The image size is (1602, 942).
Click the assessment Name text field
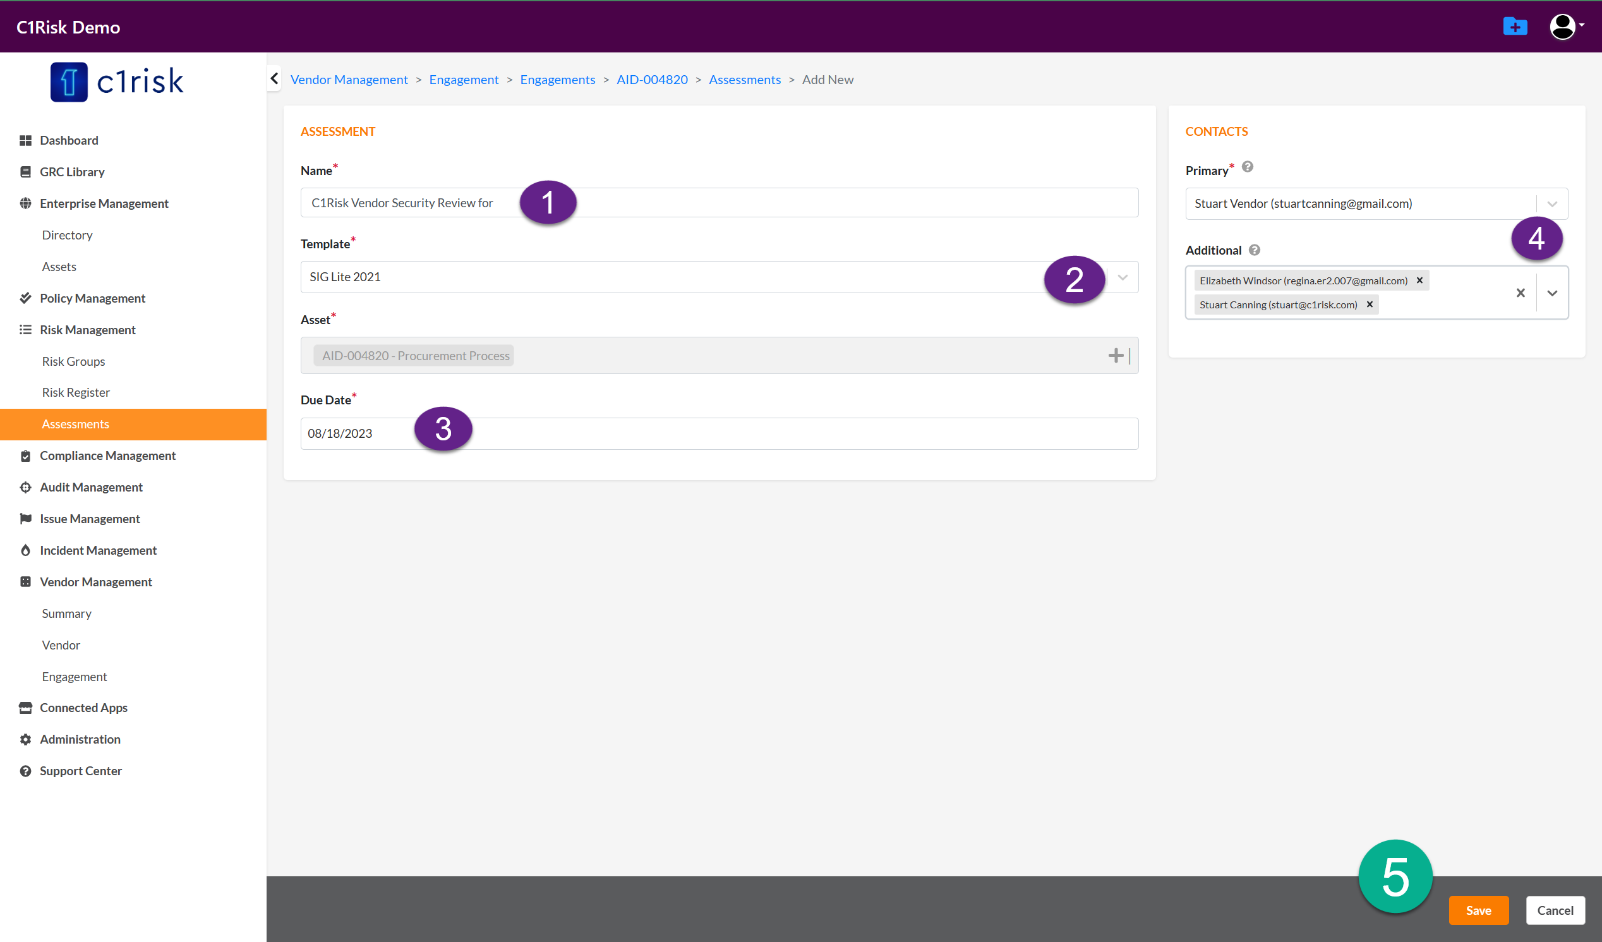tap(826, 203)
